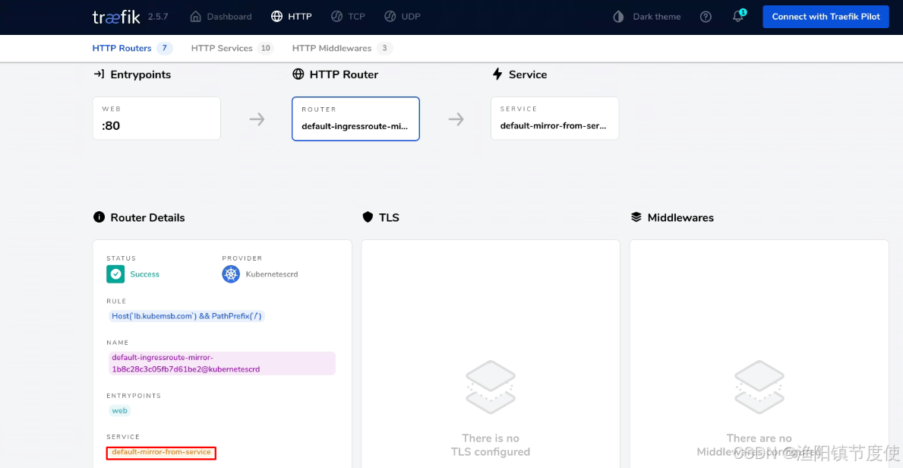
Task: Toggle the Dark theme switch
Action: [x=647, y=17]
